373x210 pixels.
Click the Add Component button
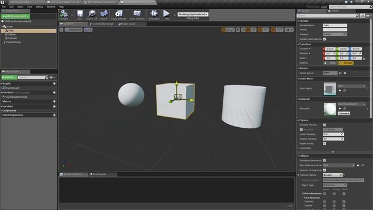[x=16, y=16]
